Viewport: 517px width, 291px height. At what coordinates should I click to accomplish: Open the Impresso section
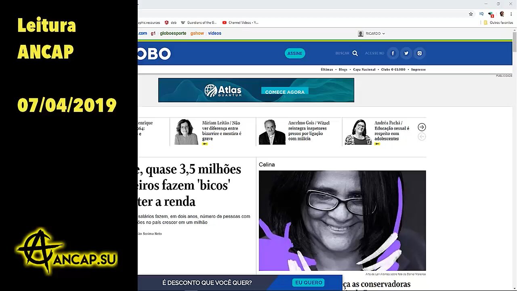click(418, 70)
